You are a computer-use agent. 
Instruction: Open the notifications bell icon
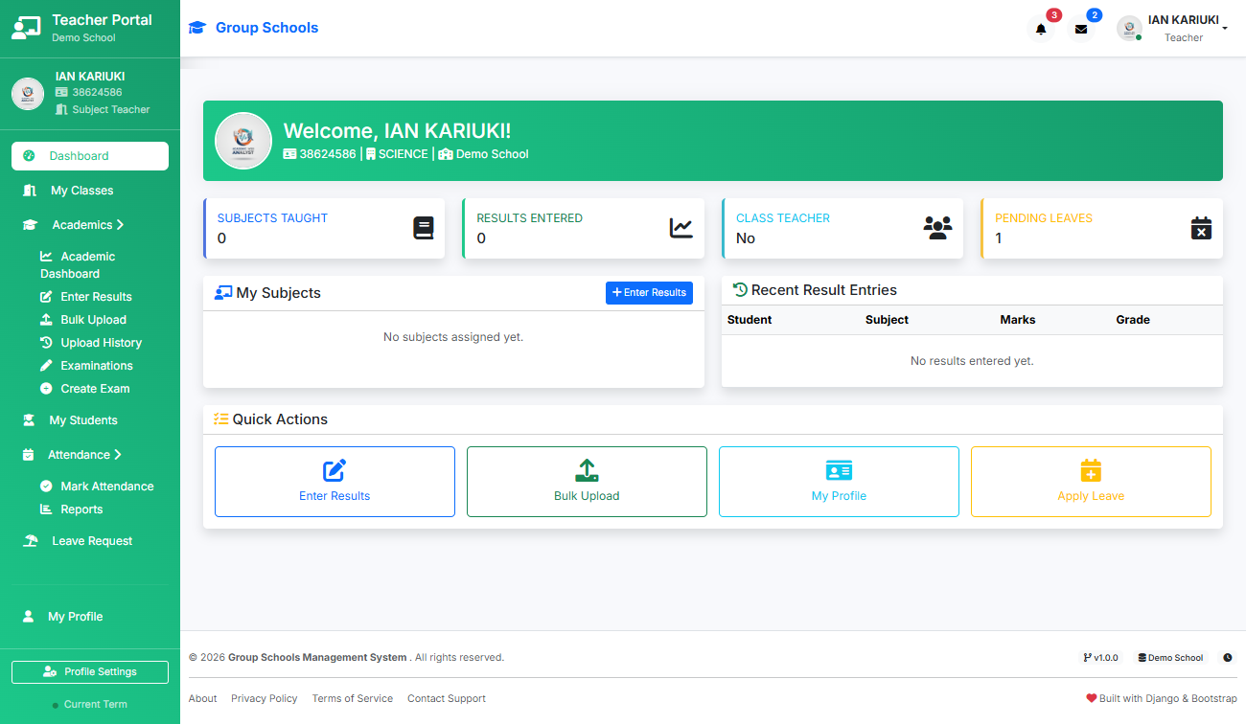click(x=1041, y=29)
